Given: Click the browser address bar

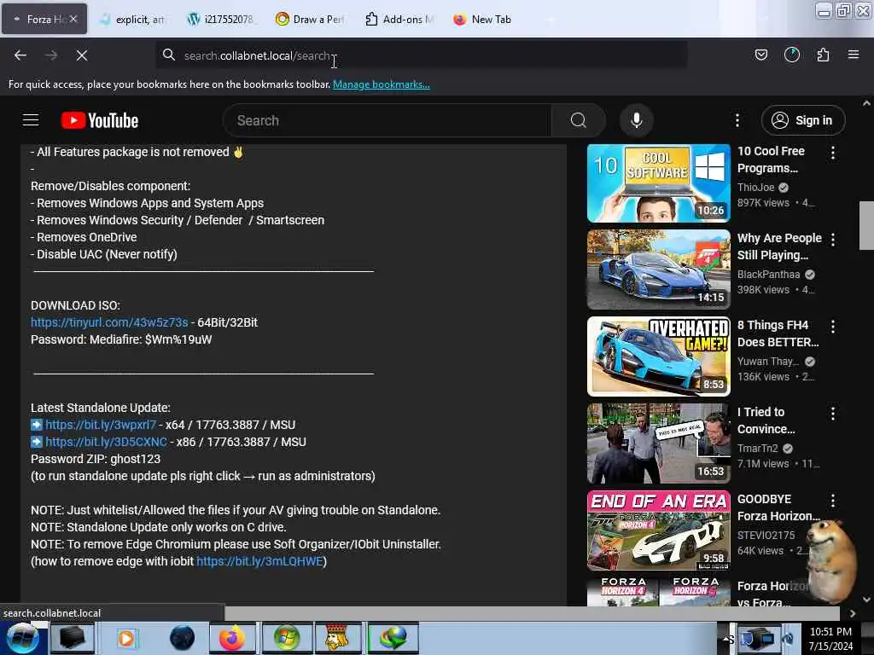Looking at the screenshot, I should (x=421, y=55).
